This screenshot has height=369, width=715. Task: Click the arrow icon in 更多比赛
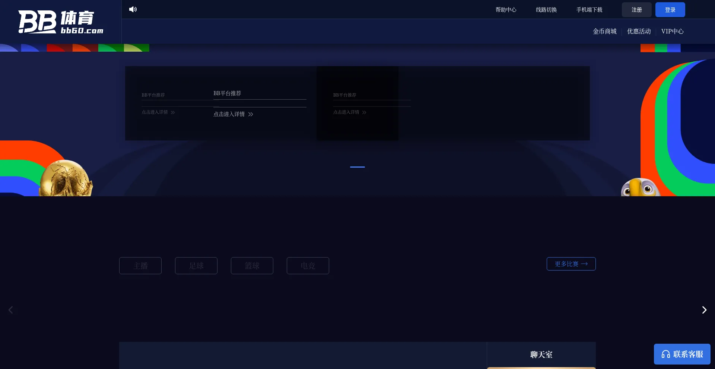coord(584,264)
